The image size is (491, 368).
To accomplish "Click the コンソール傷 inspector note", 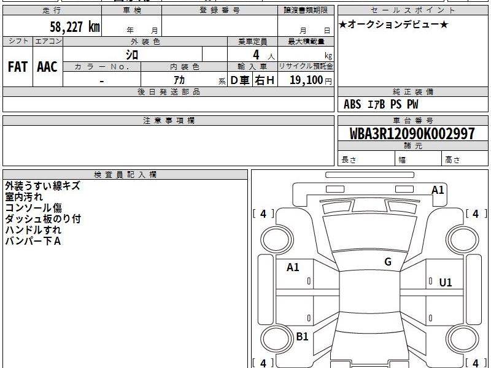I will (x=33, y=208).
